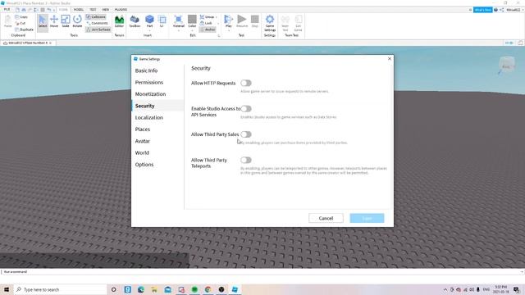
Task: Toggle Allow Third Party Teleports
Action: point(246,161)
